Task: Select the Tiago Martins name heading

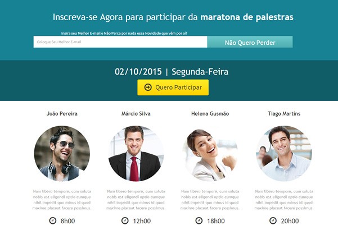Action: (284, 114)
